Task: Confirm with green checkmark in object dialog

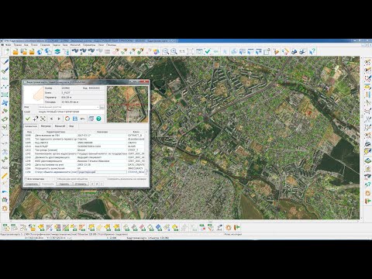Action: [x=28, y=119]
